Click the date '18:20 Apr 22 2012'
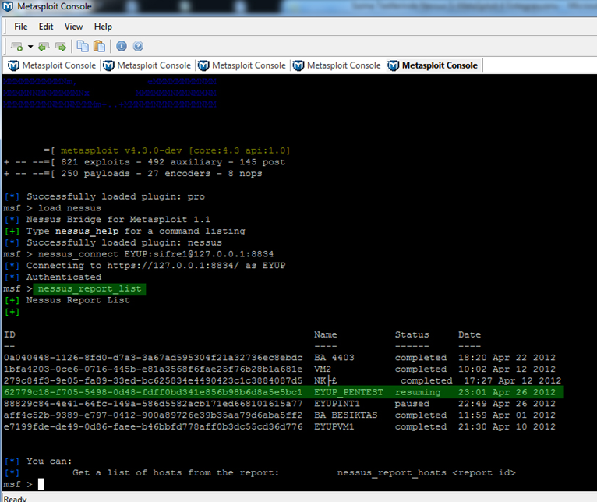This screenshot has width=597, height=502. (x=507, y=358)
